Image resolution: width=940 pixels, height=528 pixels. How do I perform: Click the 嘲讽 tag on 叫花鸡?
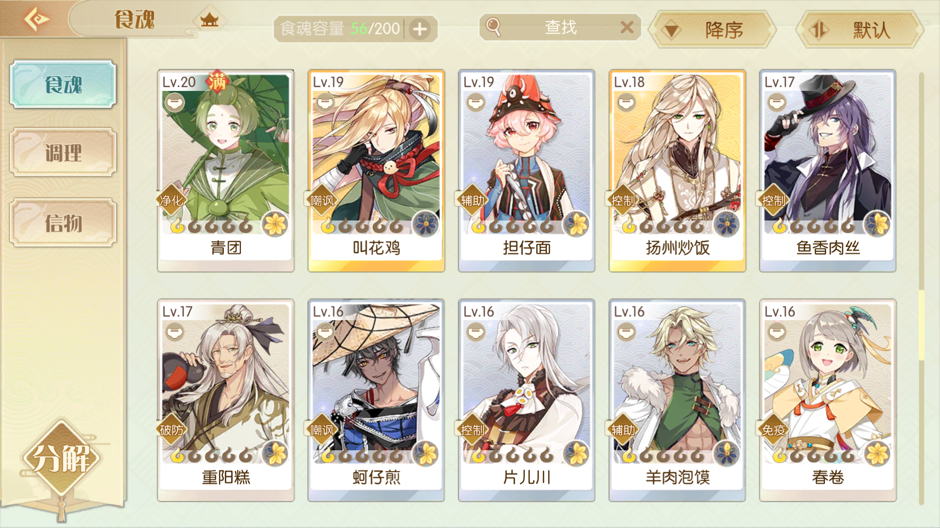coord(322,200)
